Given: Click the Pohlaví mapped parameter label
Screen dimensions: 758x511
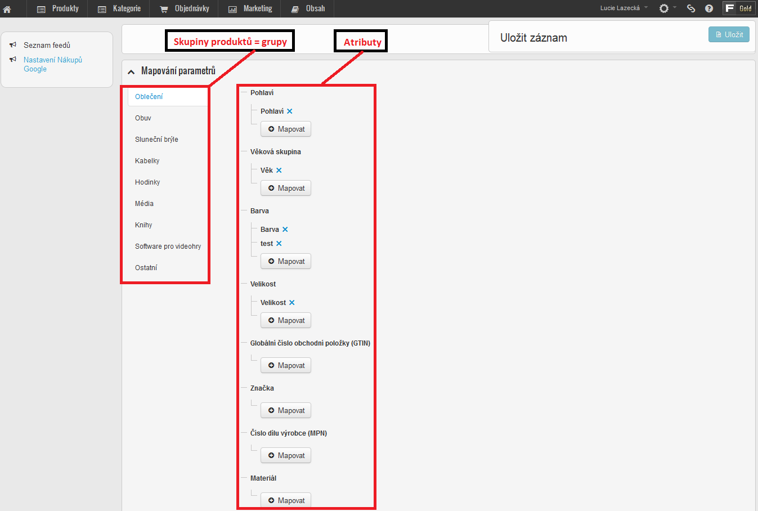Looking at the screenshot, I should [x=272, y=111].
